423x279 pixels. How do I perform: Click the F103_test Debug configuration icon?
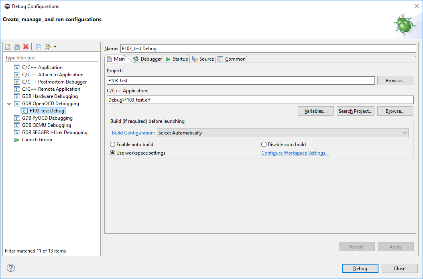[x=24, y=111]
